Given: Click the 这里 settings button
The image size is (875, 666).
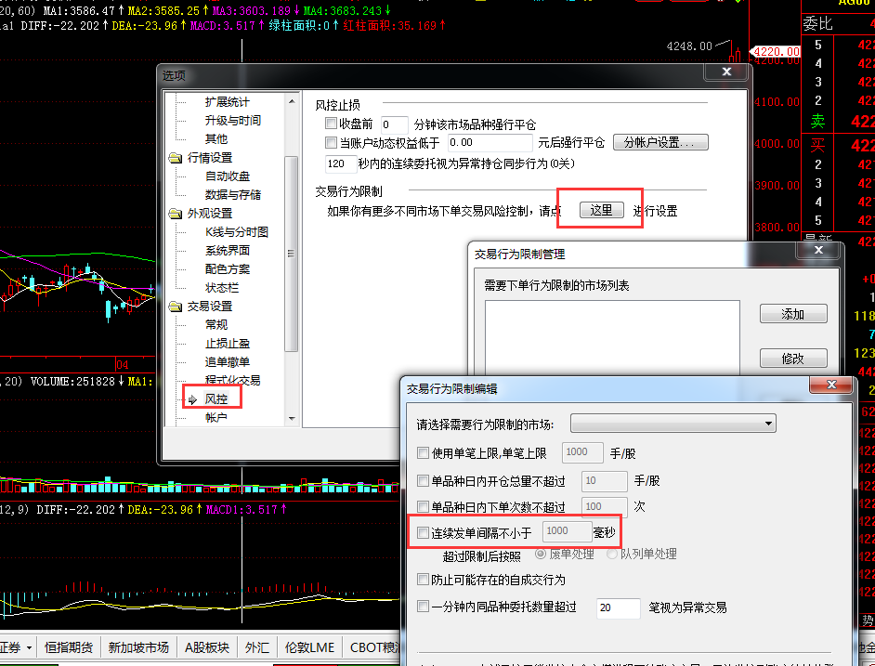Looking at the screenshot, I should (601, 210).
